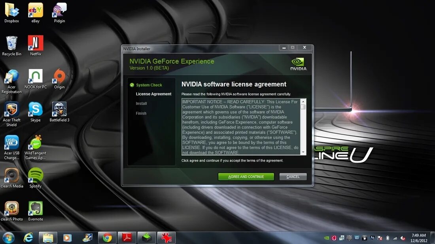
Task: Launch Acer Theft Shield
Action: point(11,114)
